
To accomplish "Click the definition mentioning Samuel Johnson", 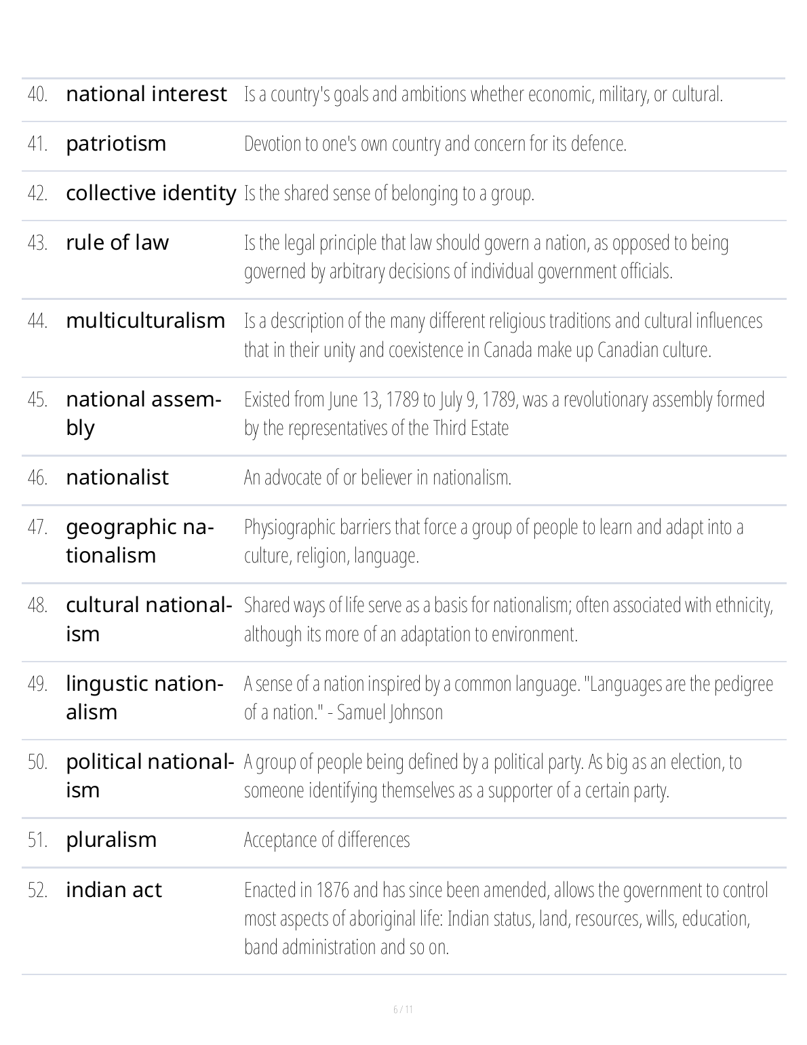I will (x=508, y=698).
